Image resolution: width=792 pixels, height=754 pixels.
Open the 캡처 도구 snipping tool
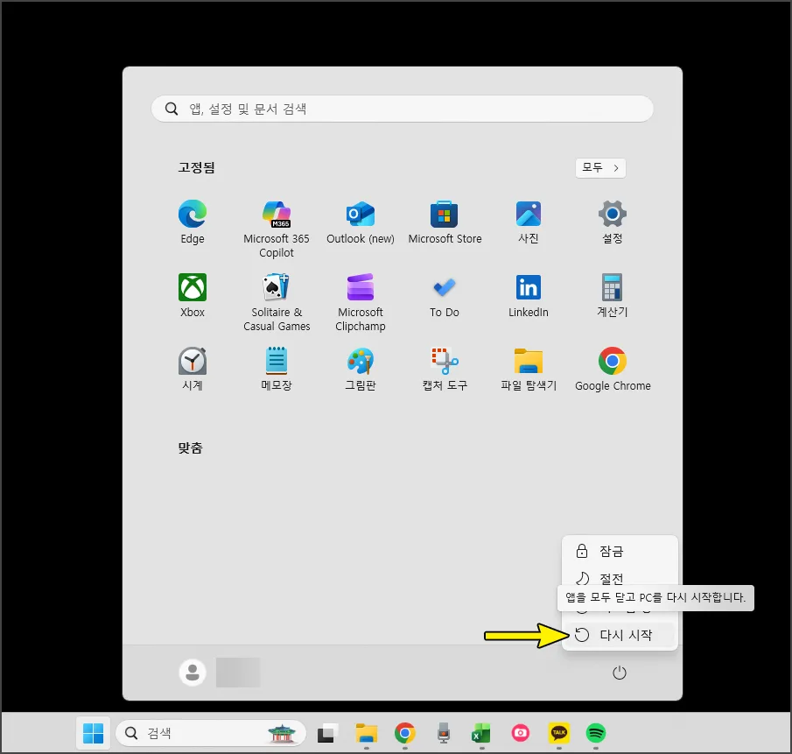pyautogui.click(x=445, y=369)
